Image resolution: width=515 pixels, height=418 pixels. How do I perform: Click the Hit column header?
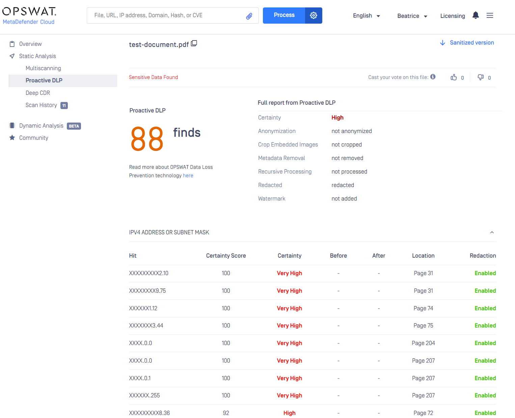[133, 256]
